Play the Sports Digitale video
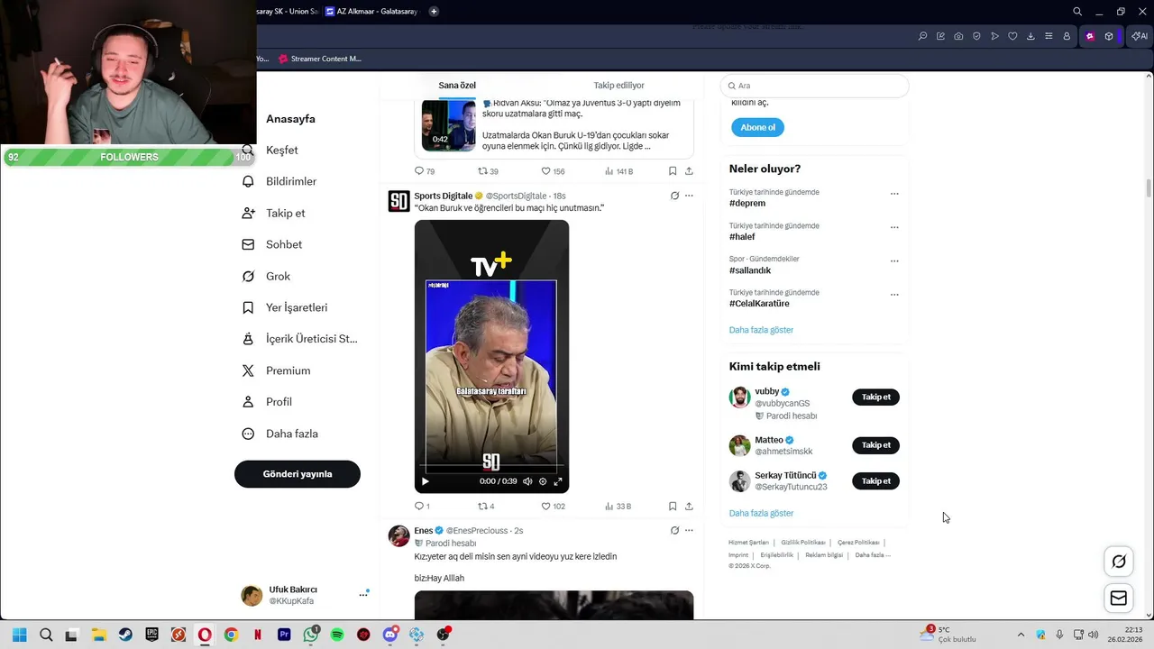The height and width of the screenshot is (649, 1154). pos(426,481)
